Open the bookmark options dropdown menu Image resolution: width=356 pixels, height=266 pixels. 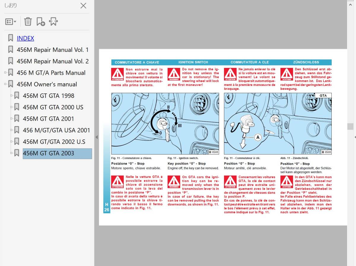11,21
